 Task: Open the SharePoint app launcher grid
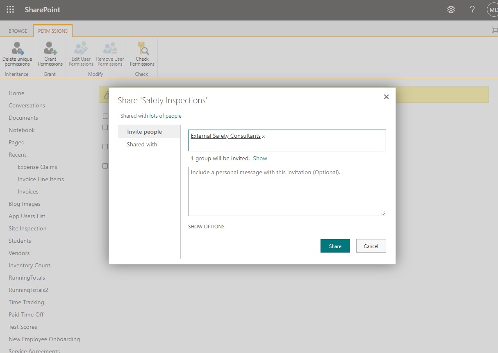[x=10, y=10]
